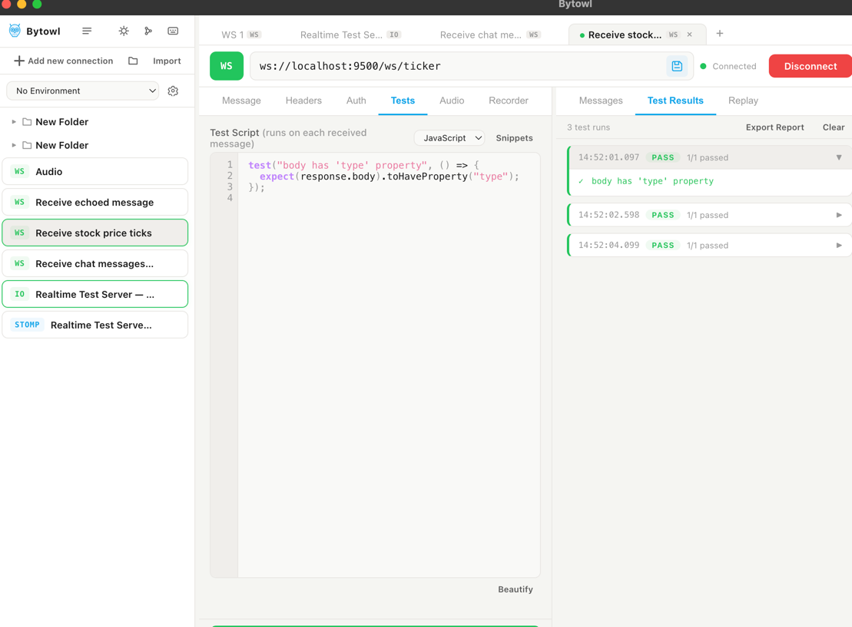Click the Disconnect button
Viewport: 852px width, 627px height.
point(811,66)
